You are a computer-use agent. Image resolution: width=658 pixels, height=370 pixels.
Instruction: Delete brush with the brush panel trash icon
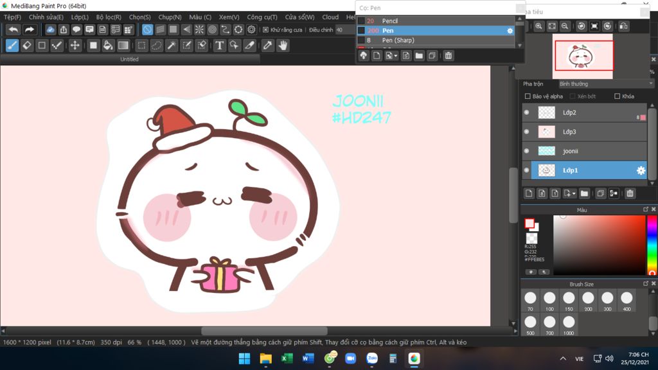coord(448,55)
